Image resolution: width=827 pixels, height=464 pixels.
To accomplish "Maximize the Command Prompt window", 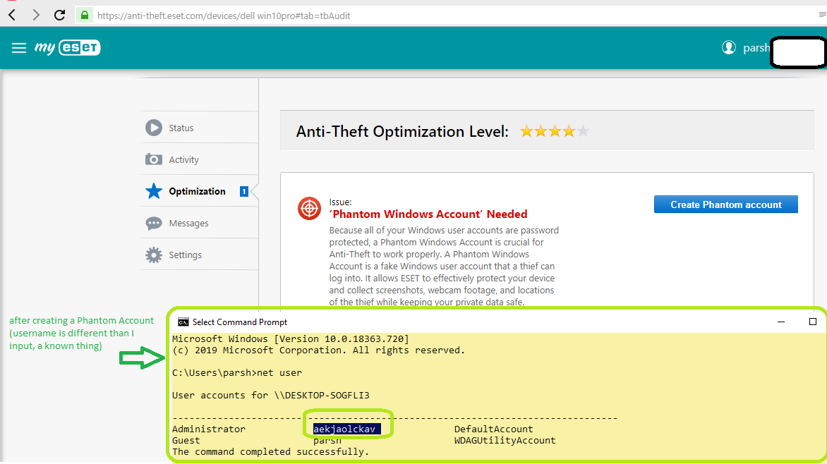I will (x=813, y=322).
